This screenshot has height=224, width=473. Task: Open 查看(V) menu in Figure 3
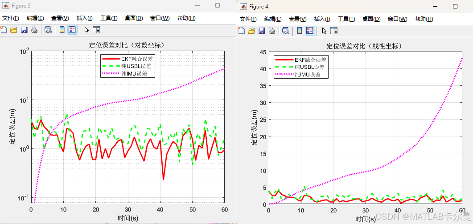pyautogui.click(x=60, y=18)
